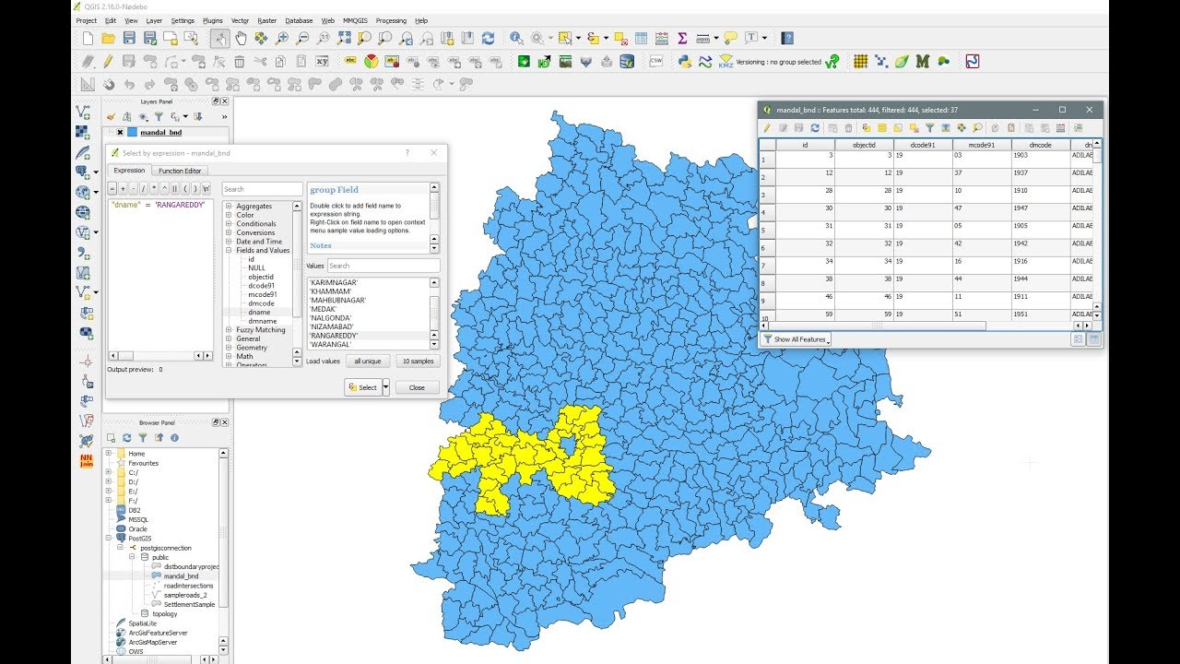Refresh the map canvas
Screen dimensions: 1180x664
[488, 38]
